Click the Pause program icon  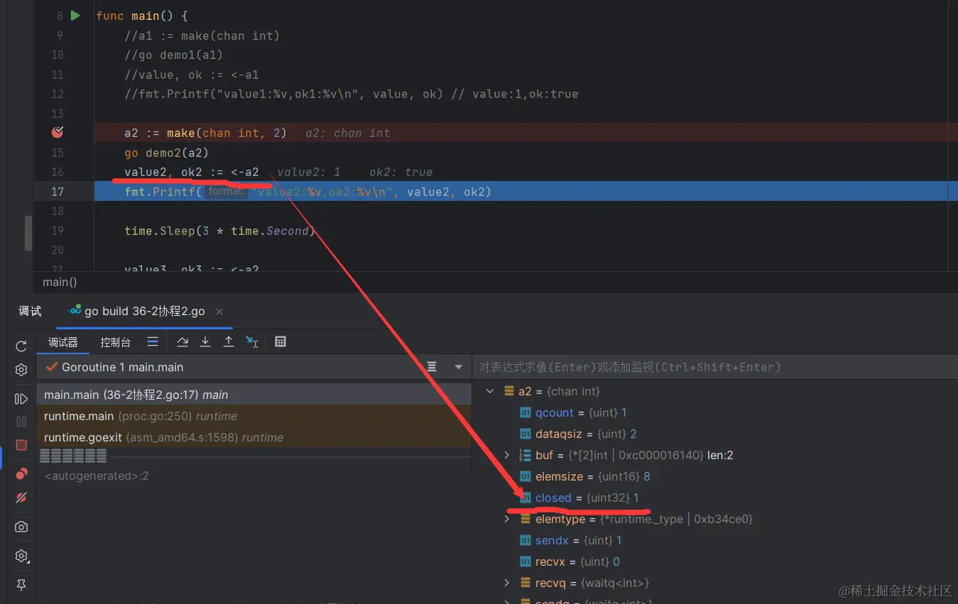coord(21,422)
